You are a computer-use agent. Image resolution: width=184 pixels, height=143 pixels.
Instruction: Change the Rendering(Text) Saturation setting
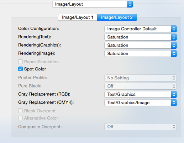tap(141, 37)
